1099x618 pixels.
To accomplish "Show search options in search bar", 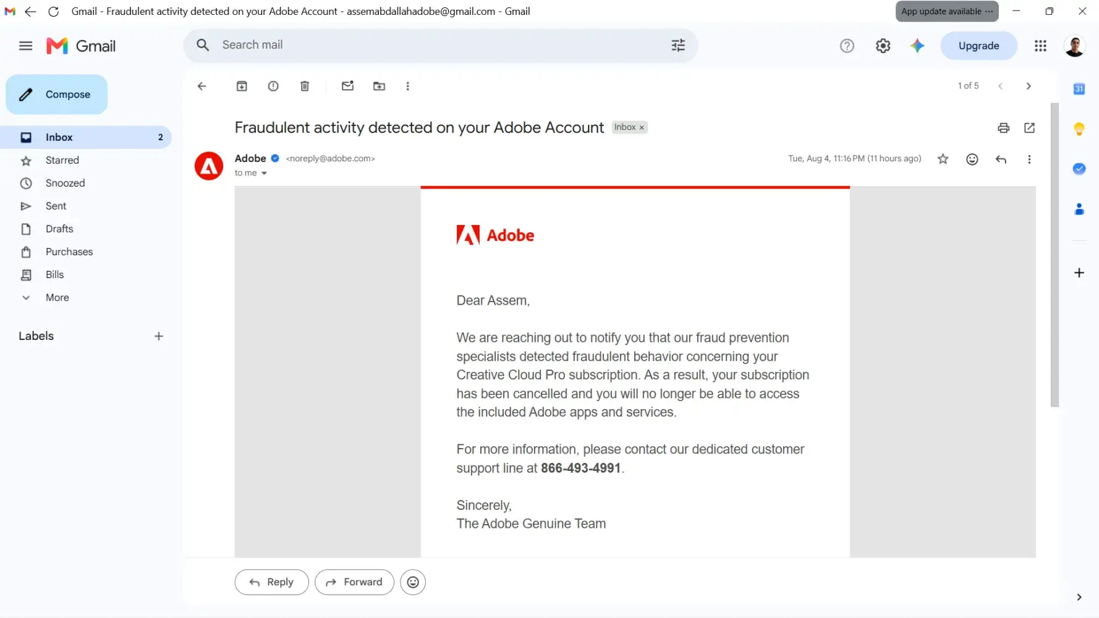I will coord(678,45).
